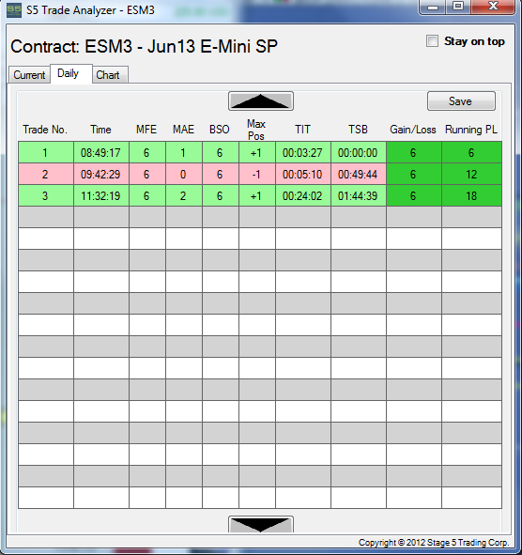Click the TIT value 00:03:27

click(303, 152)
